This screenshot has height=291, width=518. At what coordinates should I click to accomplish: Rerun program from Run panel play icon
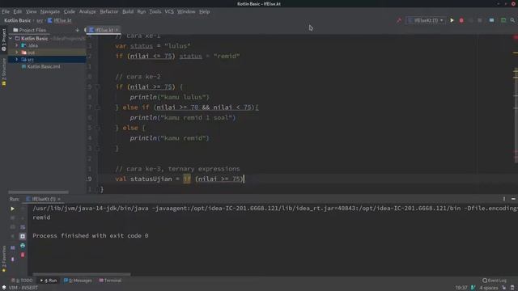[x=13, y=209]
